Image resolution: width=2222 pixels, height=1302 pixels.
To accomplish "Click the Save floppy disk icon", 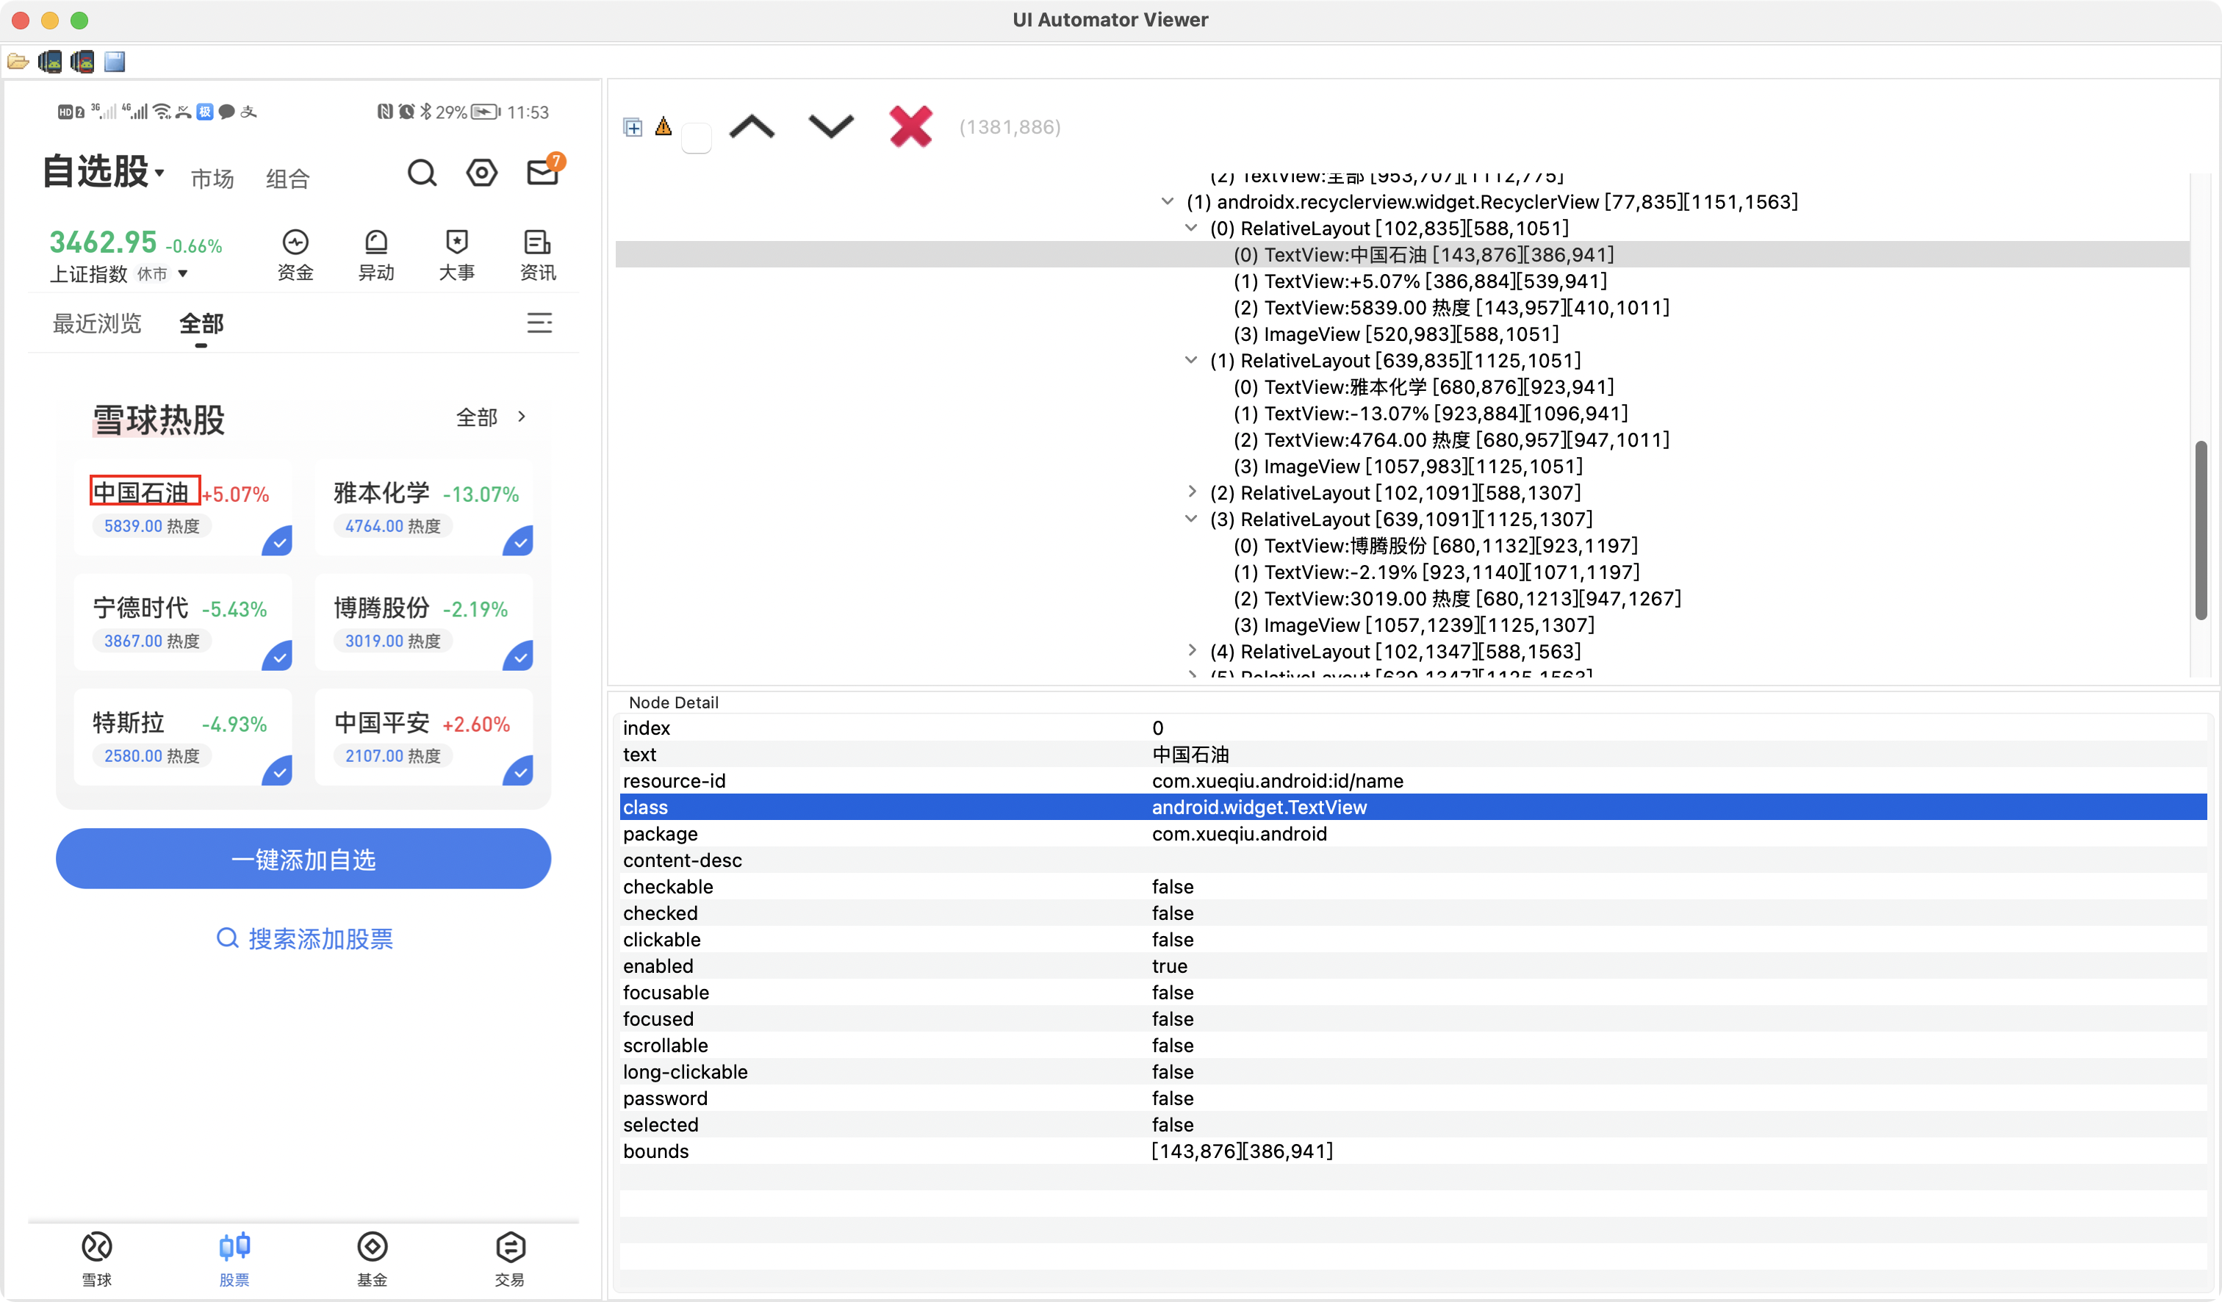I will (x=115, y=62).
